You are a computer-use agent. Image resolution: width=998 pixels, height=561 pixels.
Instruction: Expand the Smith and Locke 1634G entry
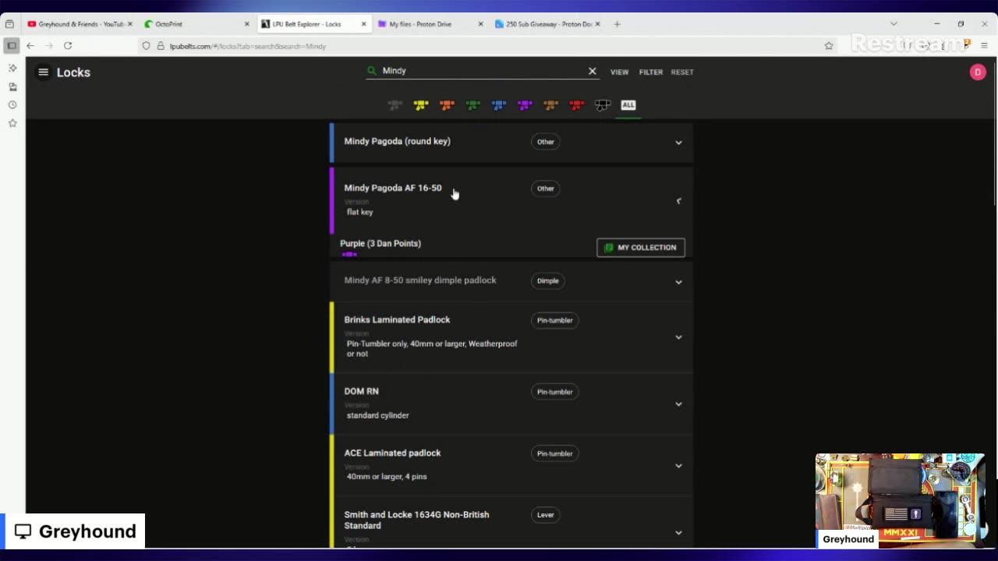pyautogui.click(x=678, y=533)
